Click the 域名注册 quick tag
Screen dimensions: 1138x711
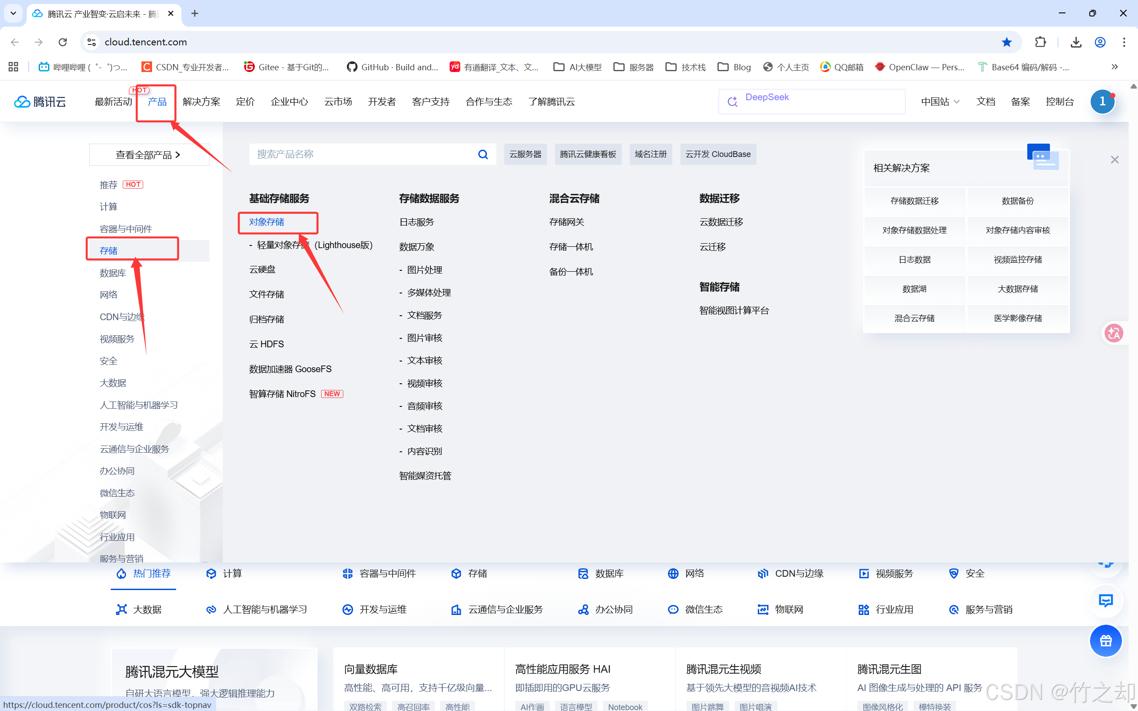click(x=651, y=154)
